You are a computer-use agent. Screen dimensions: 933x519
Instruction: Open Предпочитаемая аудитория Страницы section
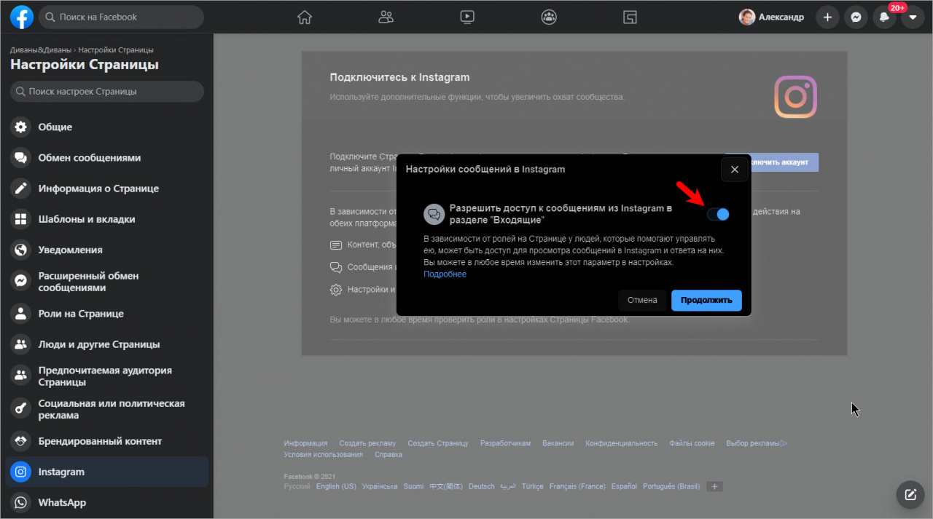(x=106, y=376)
